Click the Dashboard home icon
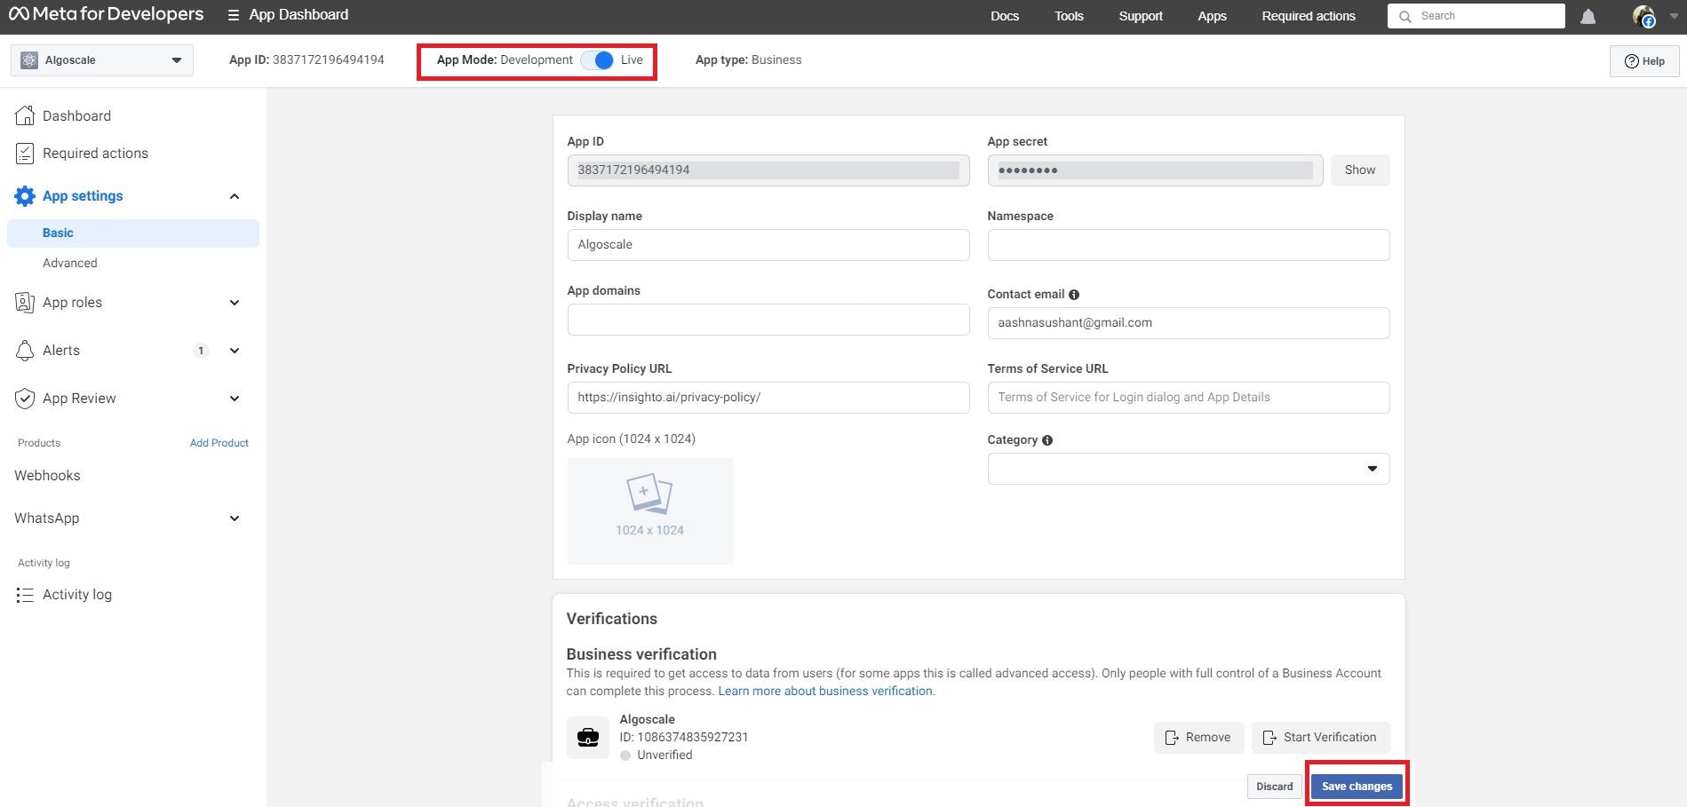Image resolution: width=1687 pixels, height=807 pixels. pyautogui.click(x=25, y=115)
